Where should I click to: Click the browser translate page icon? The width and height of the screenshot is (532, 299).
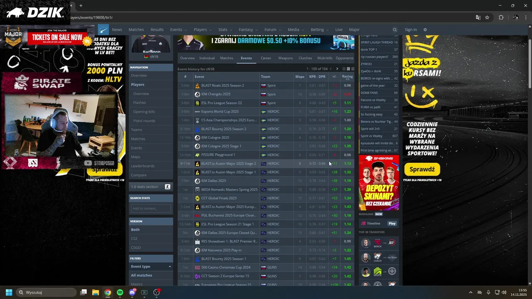pos(478,17)
